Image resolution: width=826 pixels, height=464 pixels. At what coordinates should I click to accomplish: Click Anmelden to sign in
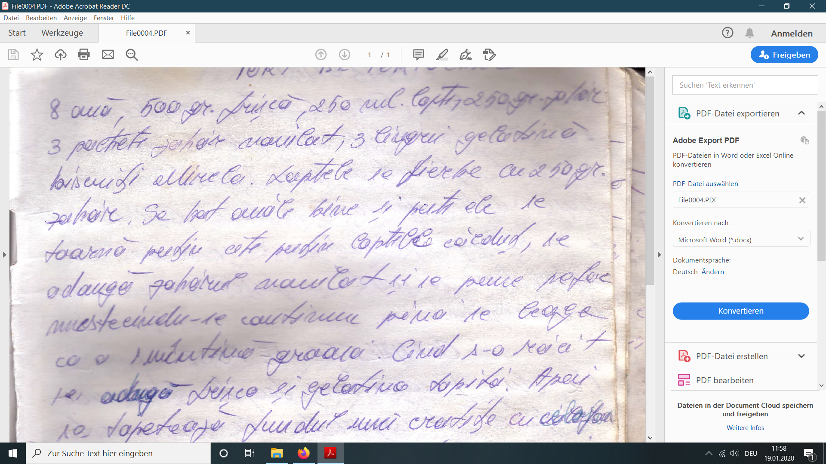click(792, 34)
